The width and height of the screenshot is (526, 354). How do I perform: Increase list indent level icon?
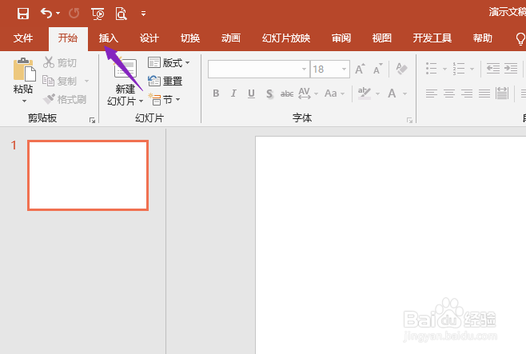tap(511, 69)
